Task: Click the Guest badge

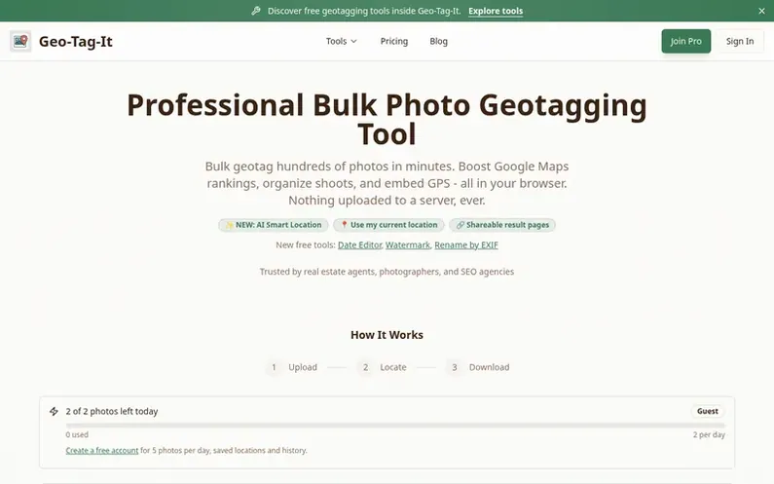Action: pyautogui.click(x=708, y=411)
